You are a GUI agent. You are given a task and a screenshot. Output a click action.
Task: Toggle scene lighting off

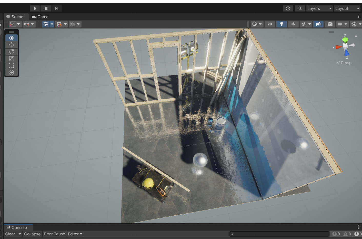(281, 24)
